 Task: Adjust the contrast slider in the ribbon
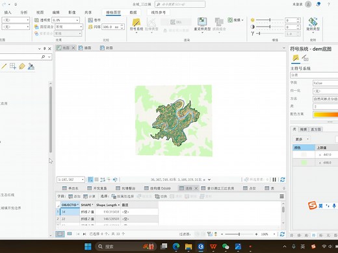pos(270,27)
